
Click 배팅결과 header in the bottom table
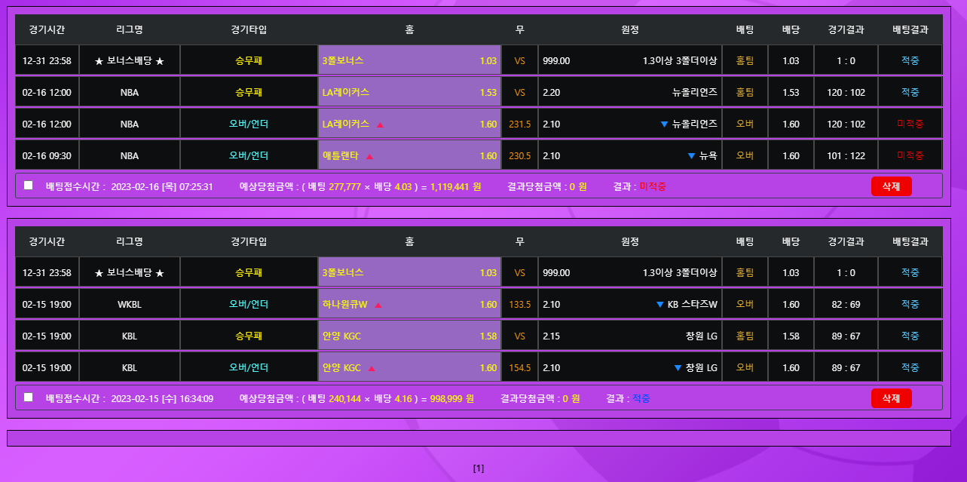tap(910, 242)
